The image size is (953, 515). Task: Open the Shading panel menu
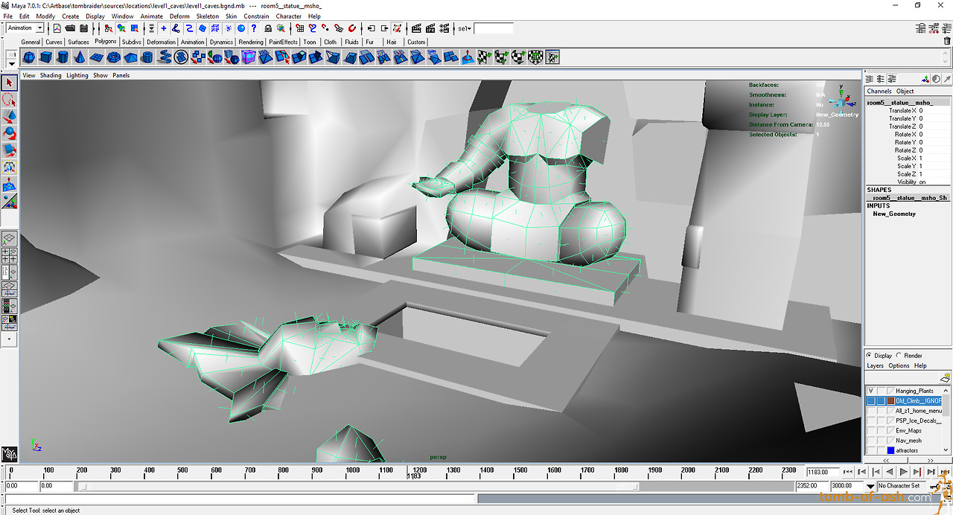[x=51, y=75]
